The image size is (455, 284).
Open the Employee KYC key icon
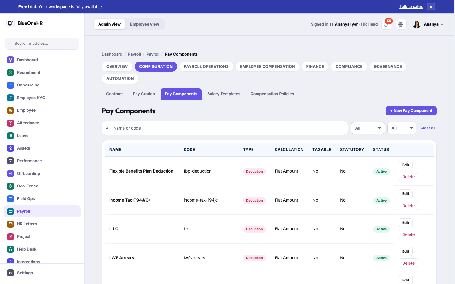coord(10,98)
